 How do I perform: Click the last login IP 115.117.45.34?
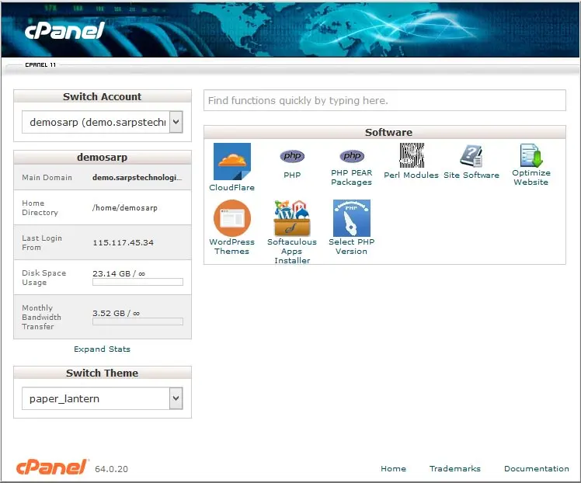[x=123, y=242]
